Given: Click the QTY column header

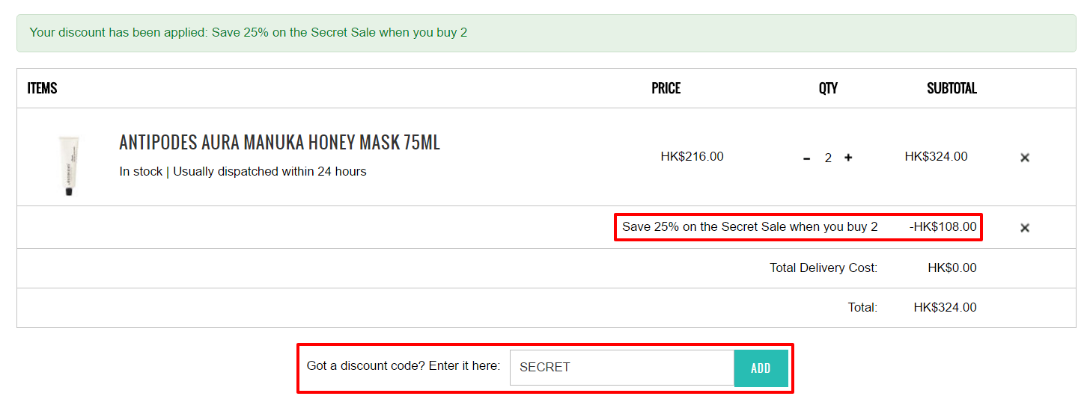Looking at the screenshot, I should pyautogui.click(x=828, y=88).
